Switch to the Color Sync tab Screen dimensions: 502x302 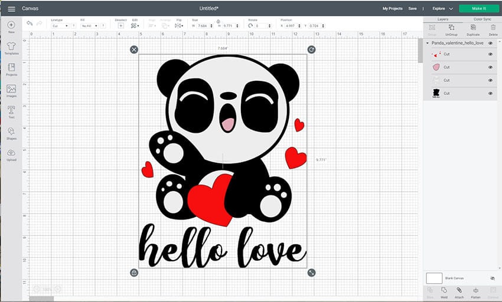tap(482, 19)
